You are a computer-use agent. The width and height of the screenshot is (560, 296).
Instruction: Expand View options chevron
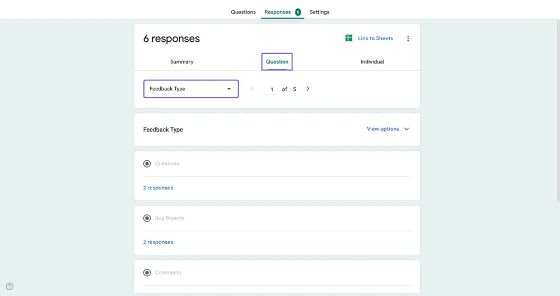point(407,129)
